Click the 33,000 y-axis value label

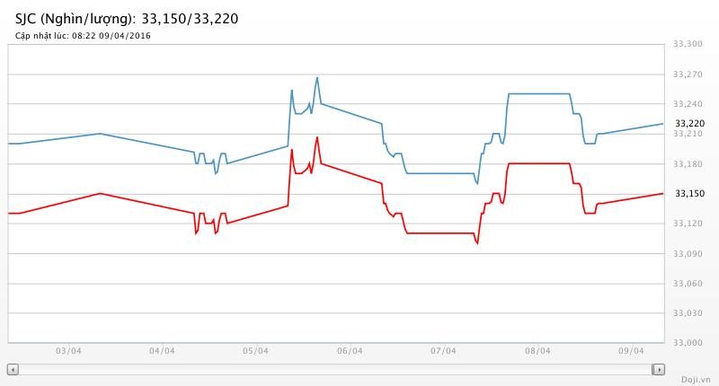click(x=689, y=343)
